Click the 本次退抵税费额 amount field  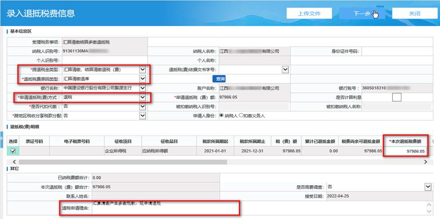point(406,151)
